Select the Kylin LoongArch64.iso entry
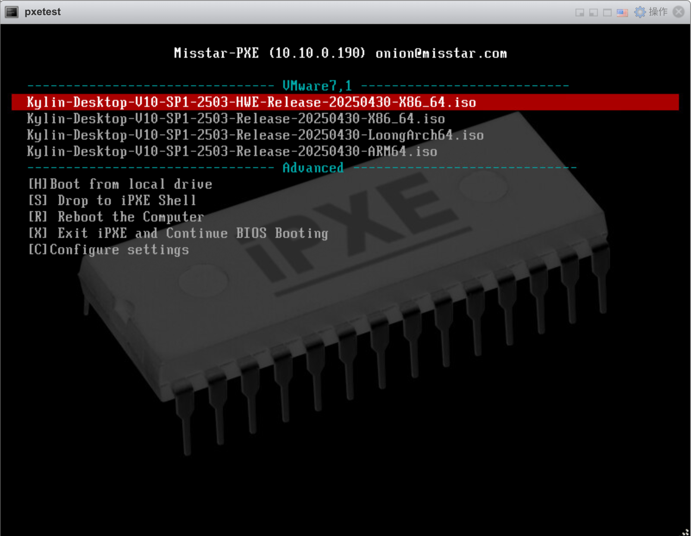 point(255,135)
